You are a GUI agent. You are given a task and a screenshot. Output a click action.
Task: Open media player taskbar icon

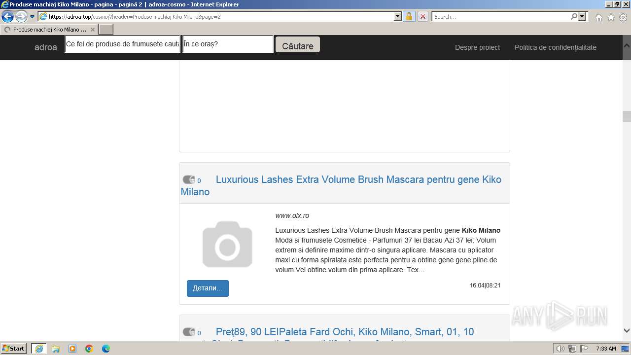point(72,349)
